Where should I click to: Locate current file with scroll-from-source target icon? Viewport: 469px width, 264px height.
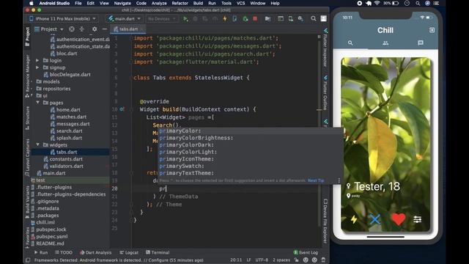coord(72,29)
